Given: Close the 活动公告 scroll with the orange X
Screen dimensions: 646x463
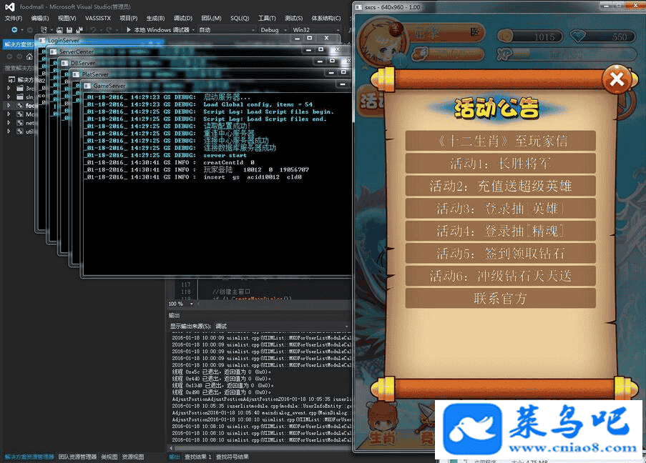Looking at the screenshot, I should click(616, 79).
